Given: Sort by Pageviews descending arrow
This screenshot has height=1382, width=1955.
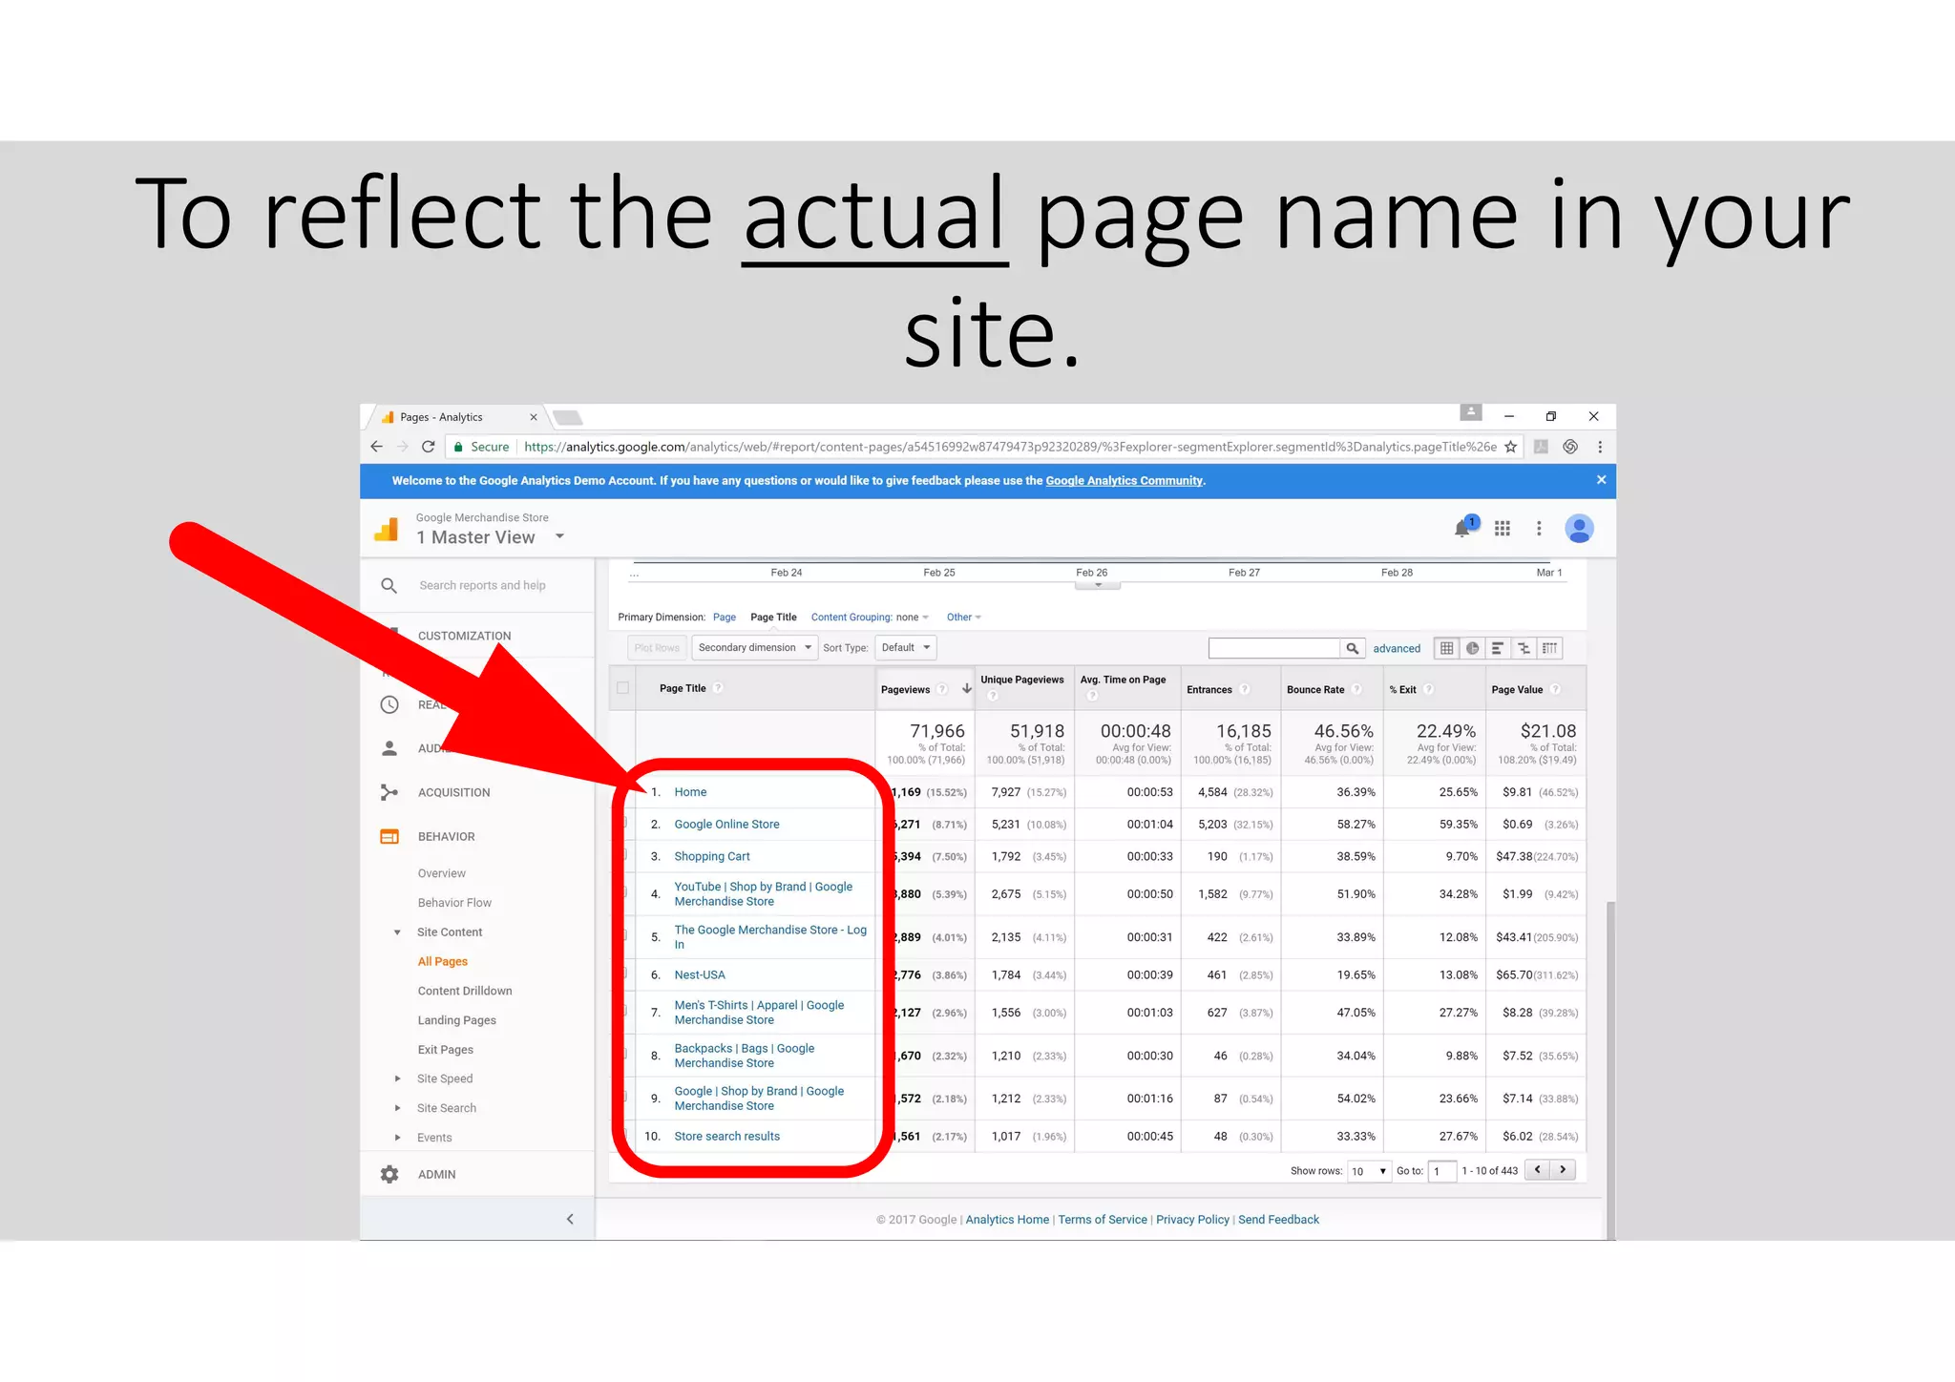Looking at the screenshot, I should pos(966,688).
